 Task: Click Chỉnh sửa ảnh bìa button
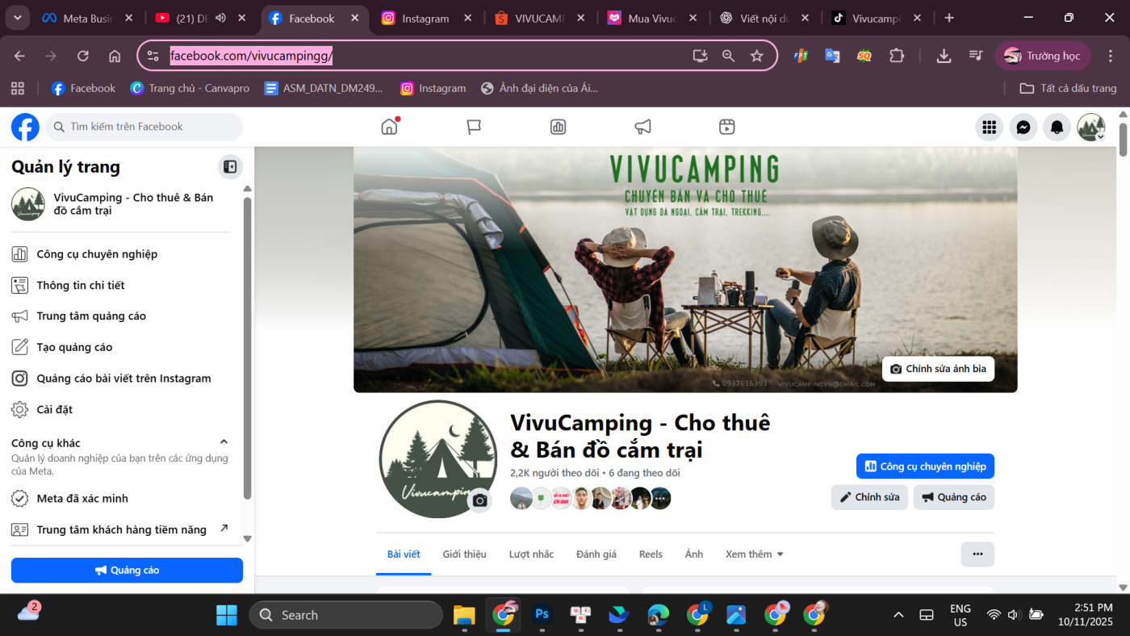click(938, 369)
